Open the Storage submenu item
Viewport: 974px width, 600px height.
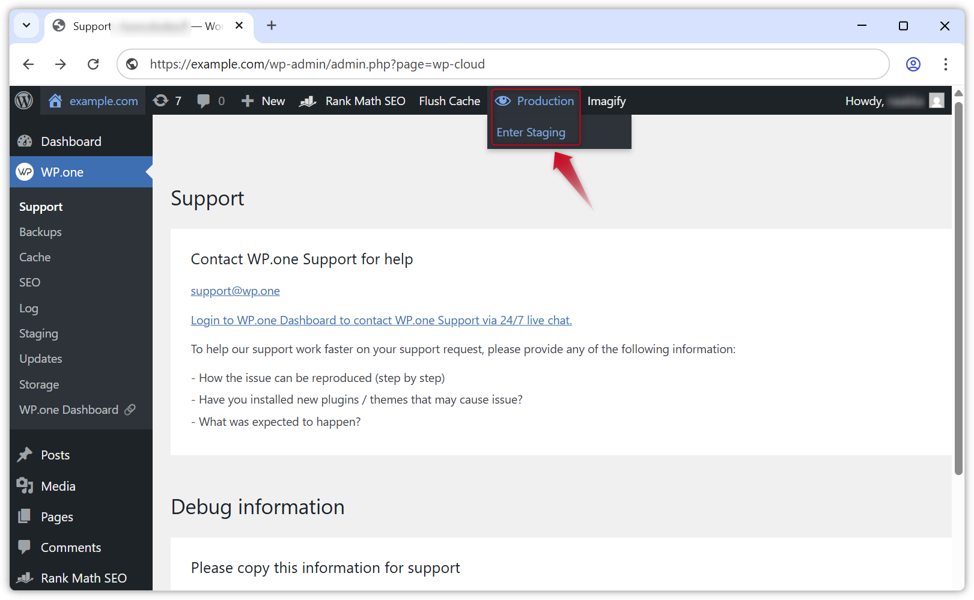tap(39, 384)
